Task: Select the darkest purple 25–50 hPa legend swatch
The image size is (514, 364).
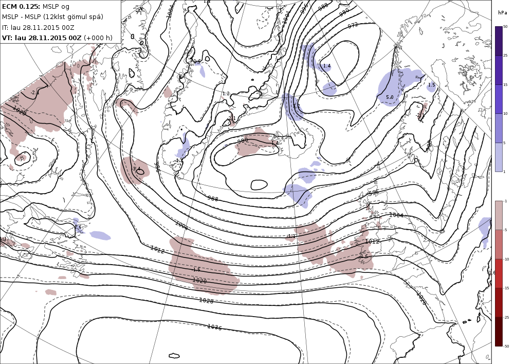Action: pyautogui.click(x=499, y=41)
